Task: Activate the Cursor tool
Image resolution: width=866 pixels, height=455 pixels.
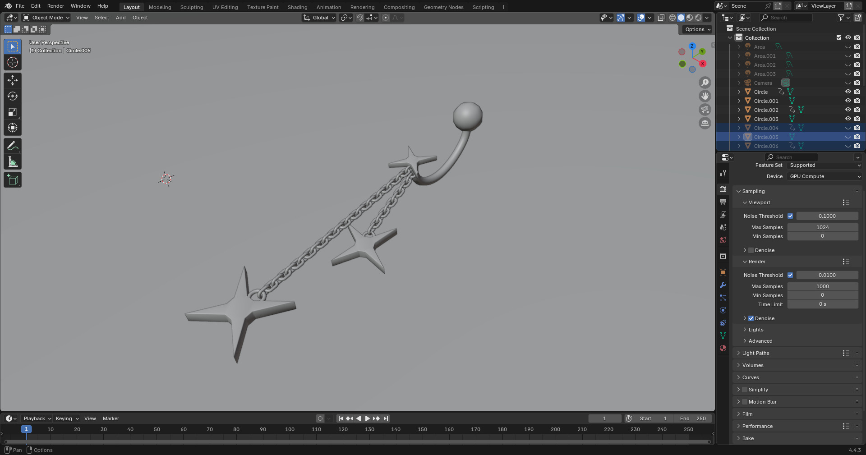Action: coord(13,62)
